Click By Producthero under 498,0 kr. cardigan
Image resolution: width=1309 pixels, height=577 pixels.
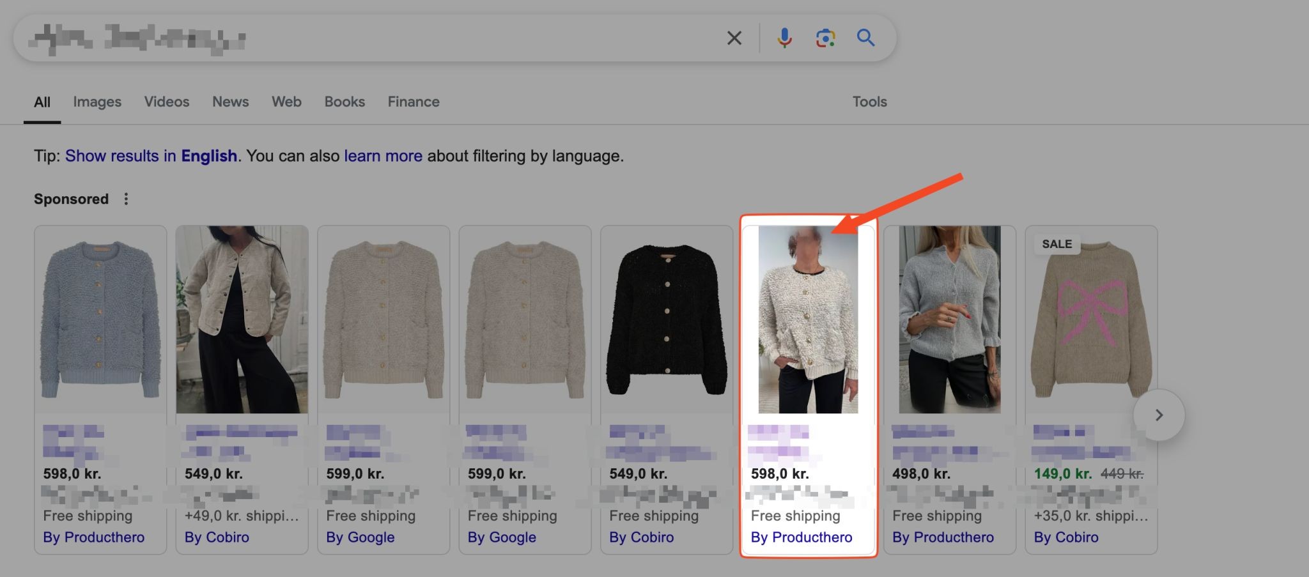(943, 537)
